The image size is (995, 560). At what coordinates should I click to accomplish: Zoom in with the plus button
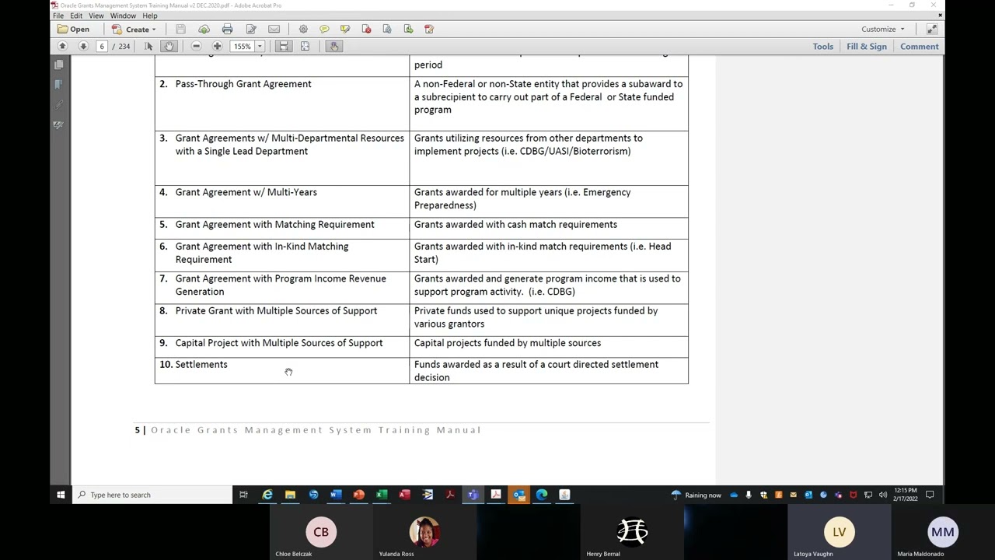(217, 46)
